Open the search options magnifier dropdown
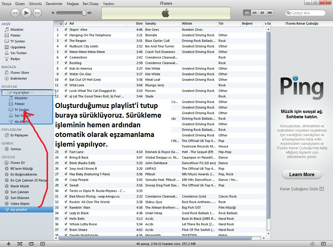Screen dimensions: 333x247 click(289, 13)
